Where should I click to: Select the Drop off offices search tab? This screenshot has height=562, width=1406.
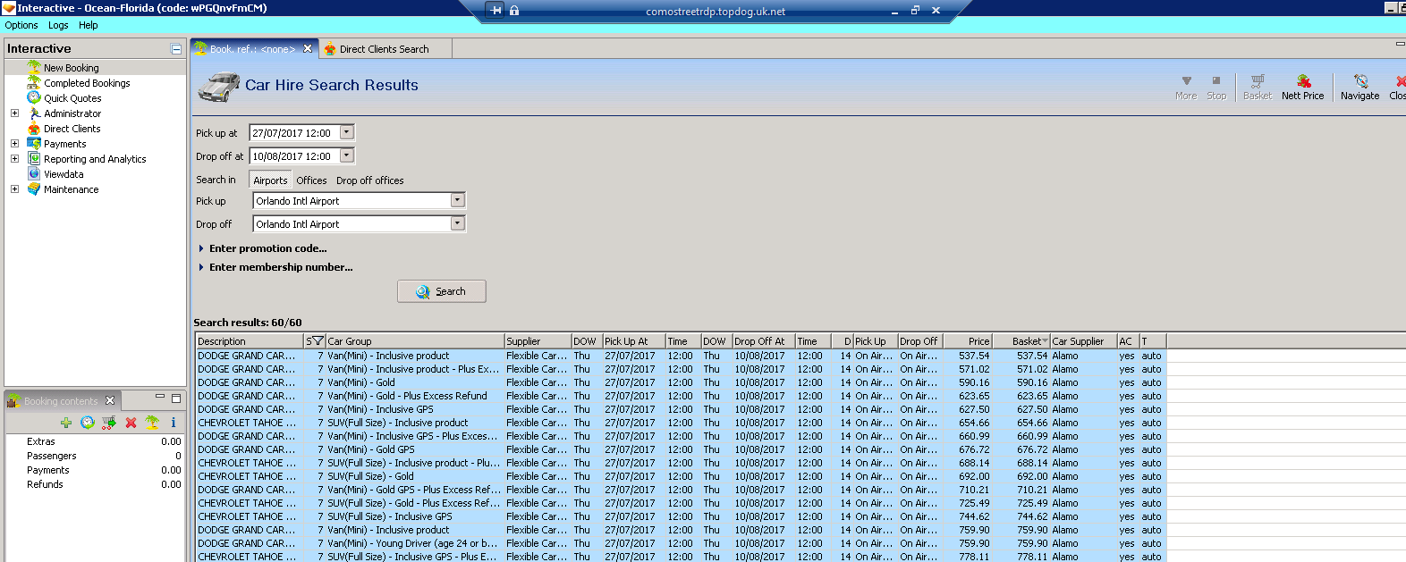[369, 180]
